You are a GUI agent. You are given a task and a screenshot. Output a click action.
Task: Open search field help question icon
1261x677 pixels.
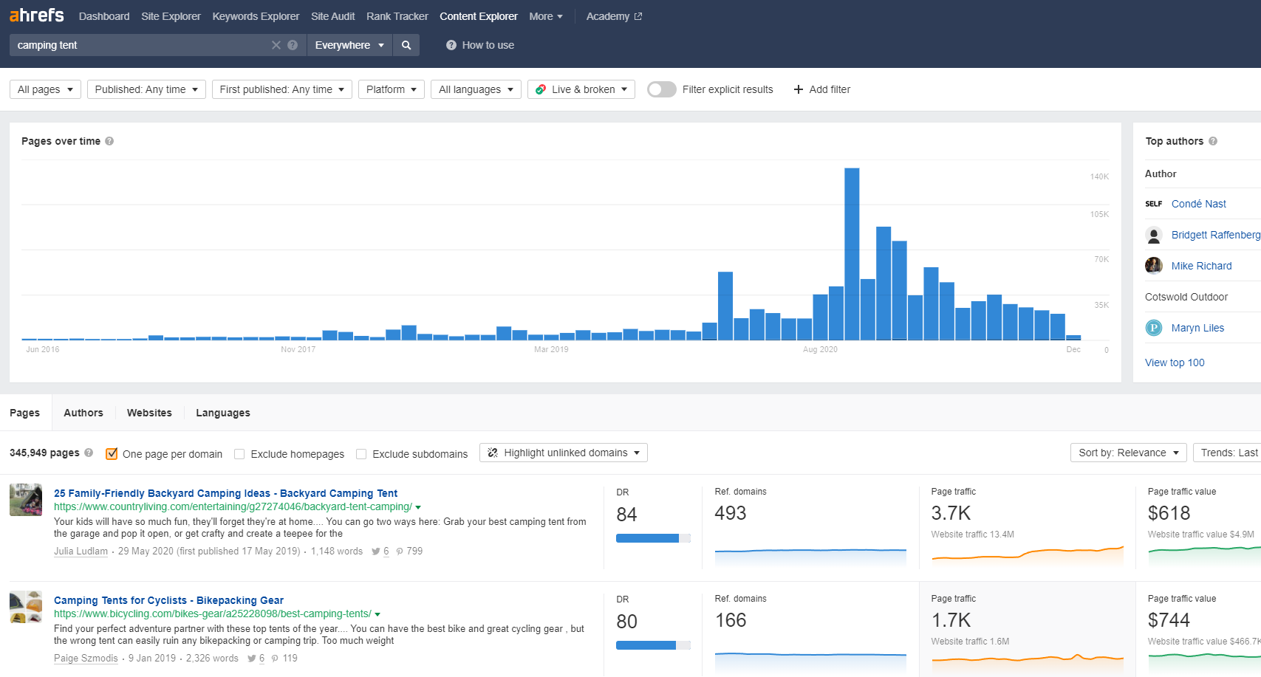[293, 45]
